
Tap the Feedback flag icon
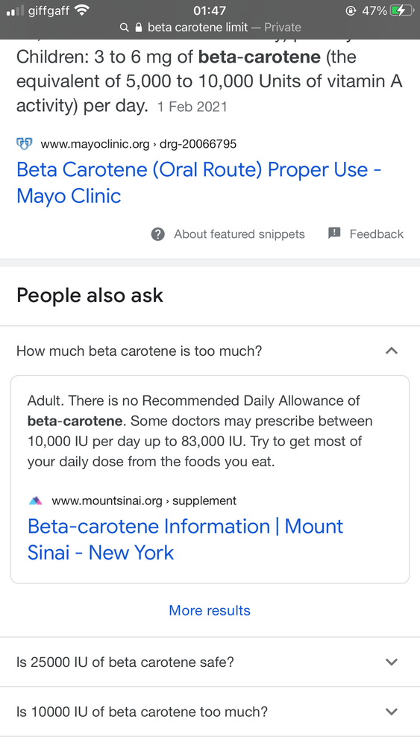pos(334,233)
